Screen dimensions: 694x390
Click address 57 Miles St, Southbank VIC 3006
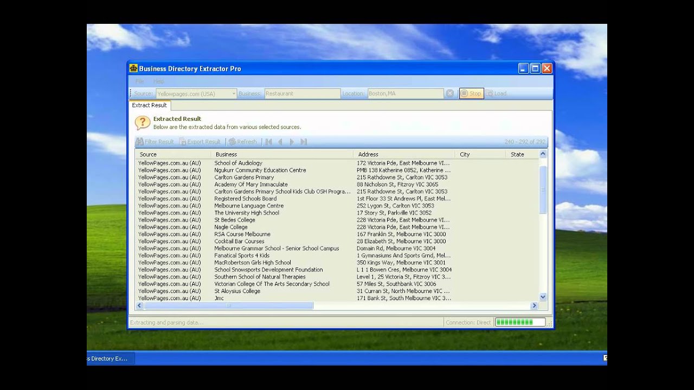point(396,284)
